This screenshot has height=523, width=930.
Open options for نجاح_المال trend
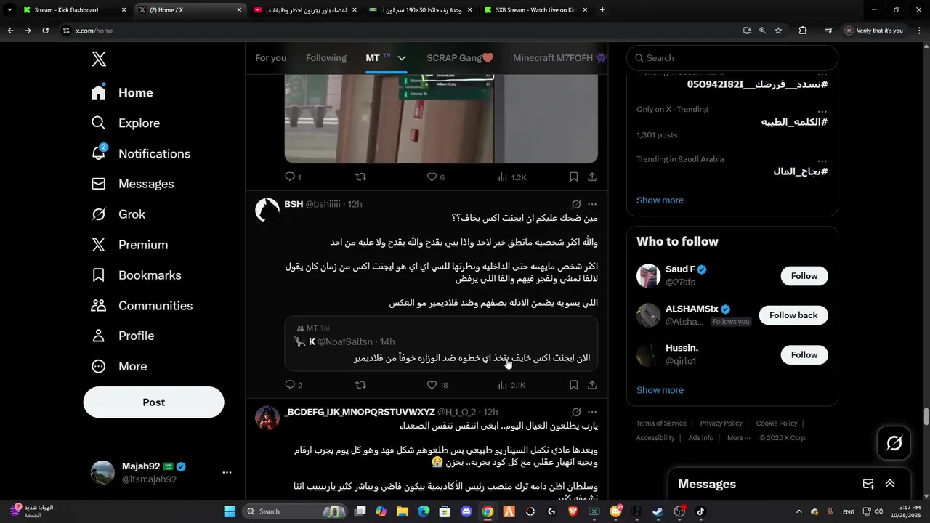click(x=822, y=160)
